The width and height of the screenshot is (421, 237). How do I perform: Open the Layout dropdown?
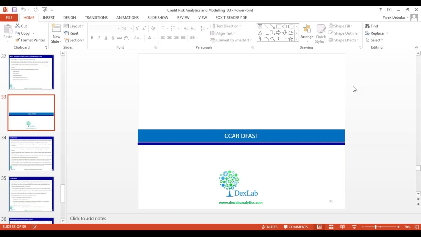[x=74, y=26]
